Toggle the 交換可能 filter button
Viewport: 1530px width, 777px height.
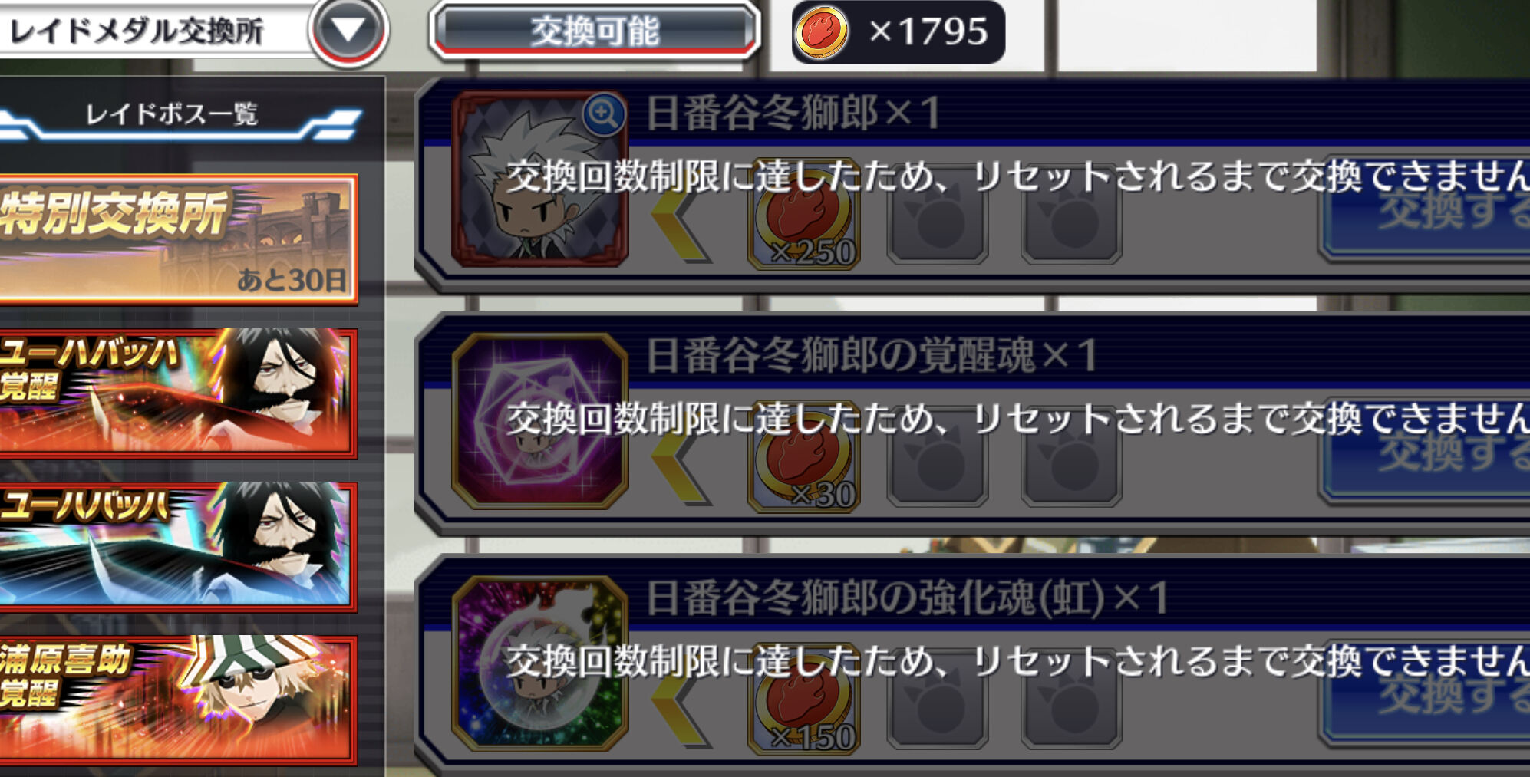tap(595, 31)
